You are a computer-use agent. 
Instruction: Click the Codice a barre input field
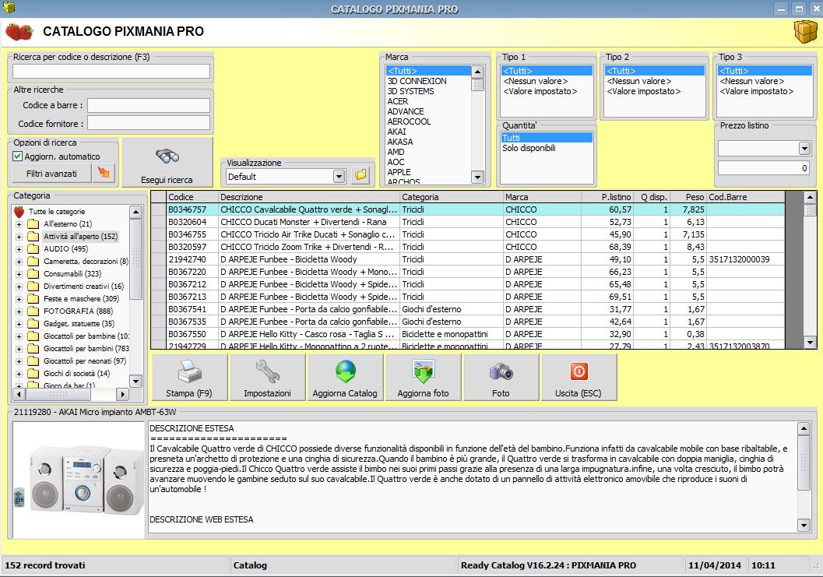coord(149,105)
